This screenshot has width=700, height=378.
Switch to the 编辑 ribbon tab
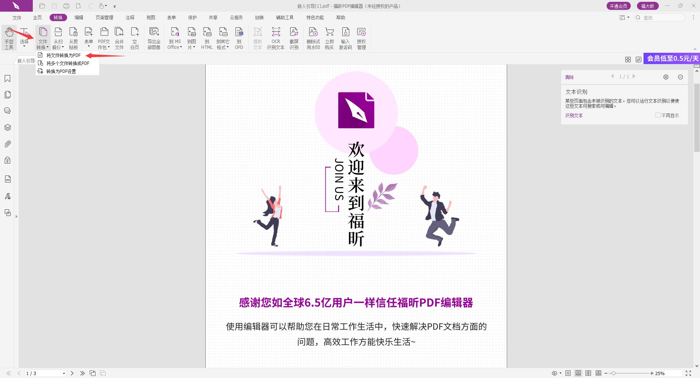(79, 17)
